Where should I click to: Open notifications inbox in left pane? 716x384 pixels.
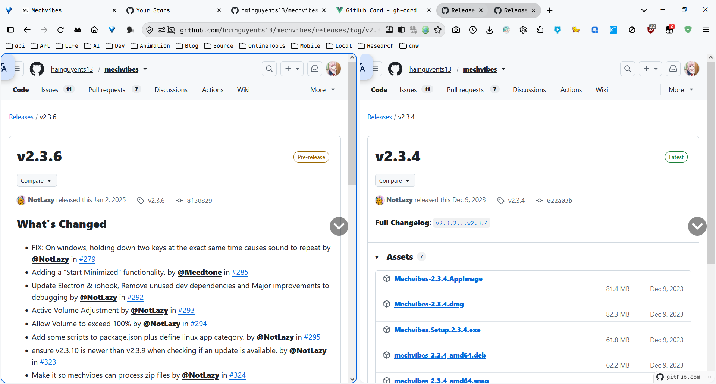[315, 69]
